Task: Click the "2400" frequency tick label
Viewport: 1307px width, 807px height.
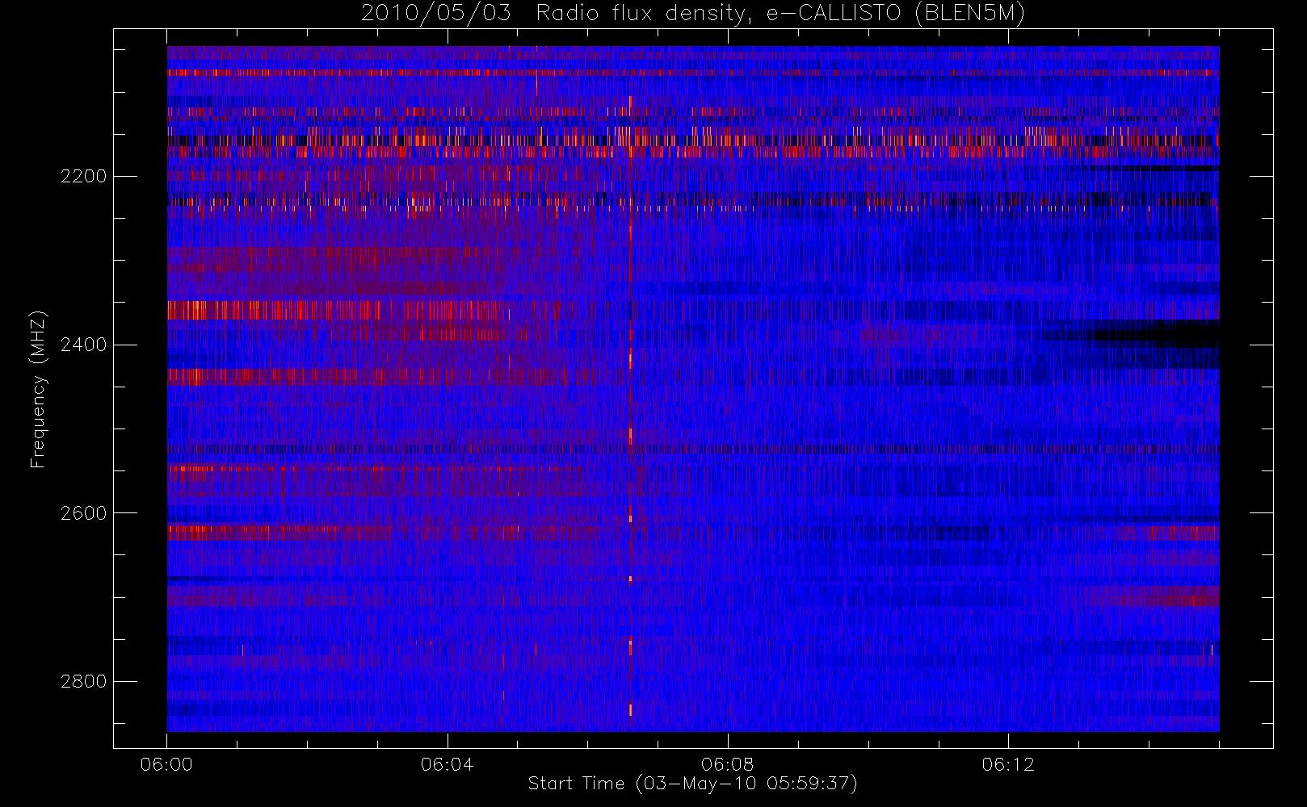Action: [x=83, y=345]
